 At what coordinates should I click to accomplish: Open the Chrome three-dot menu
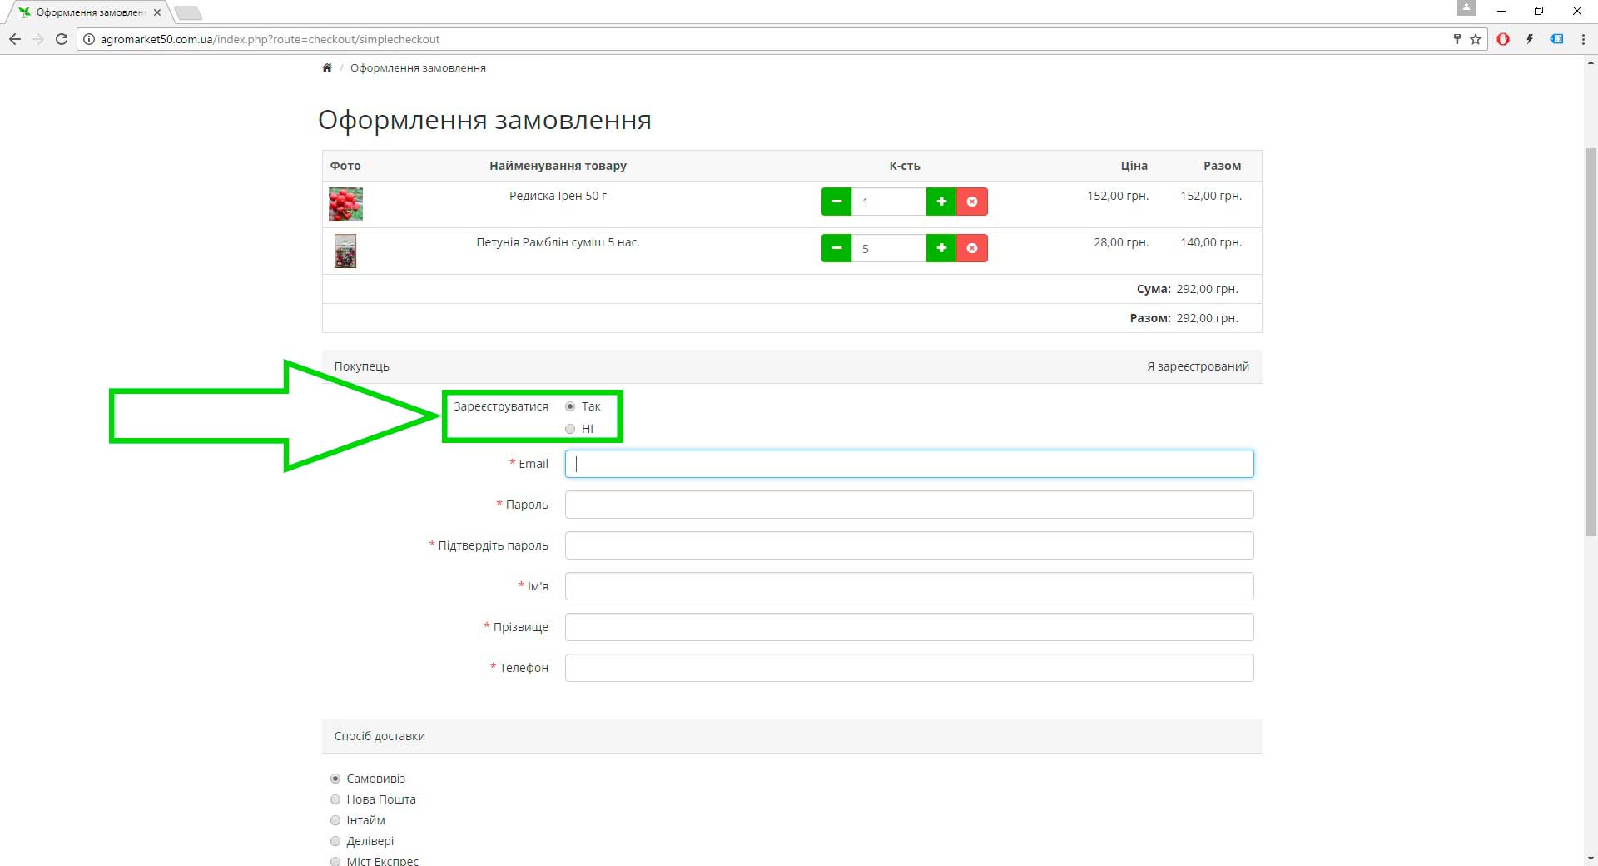pyautogui.click(x=1583, y=39)
